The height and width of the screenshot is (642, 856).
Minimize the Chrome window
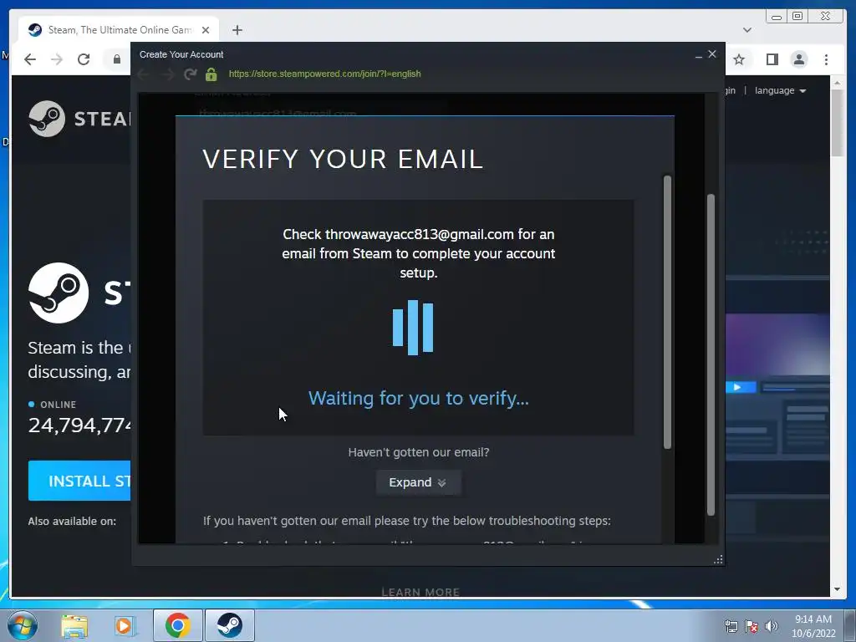click(777, 17)
